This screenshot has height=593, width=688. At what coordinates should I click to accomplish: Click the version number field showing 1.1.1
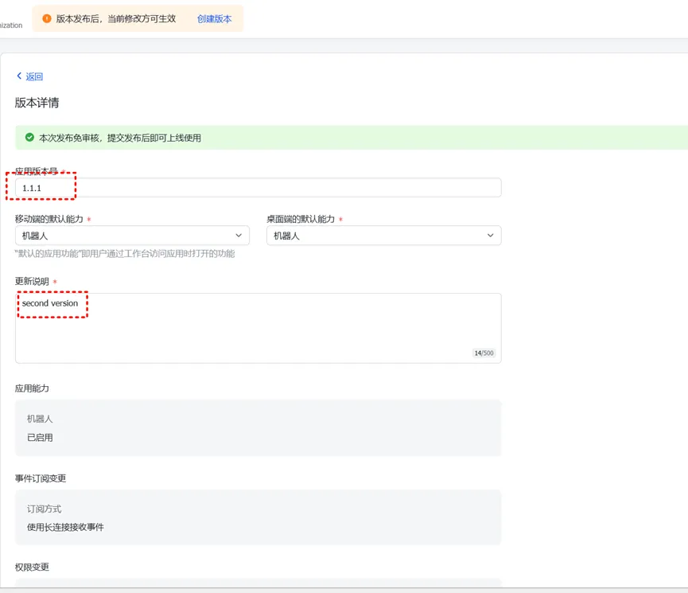pos(258,188)
